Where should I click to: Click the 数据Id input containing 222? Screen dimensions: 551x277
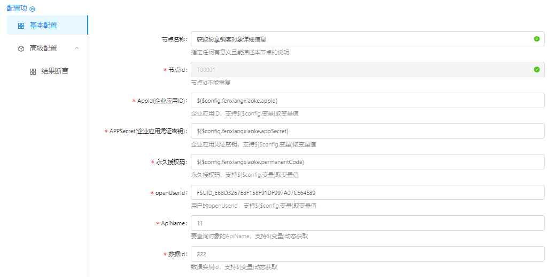pos(367,254)
